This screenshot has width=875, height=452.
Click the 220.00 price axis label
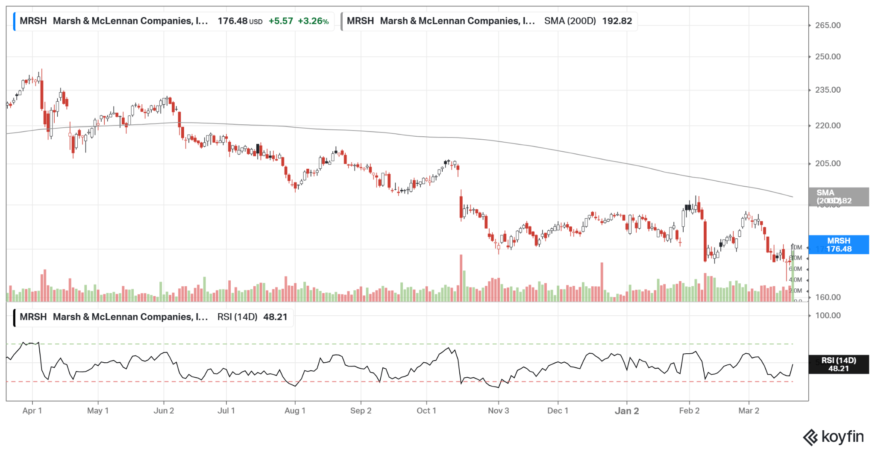(828, 126)
